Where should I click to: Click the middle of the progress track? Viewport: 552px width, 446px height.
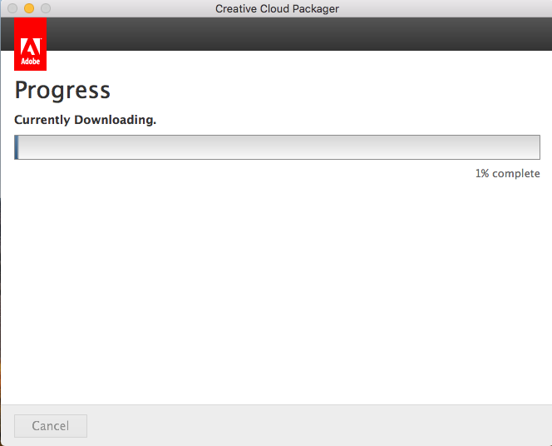(x=278, y=147)
